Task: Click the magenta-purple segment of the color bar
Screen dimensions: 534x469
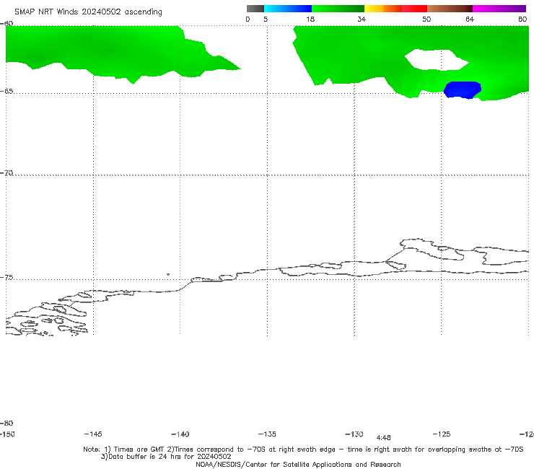Action: pyautogui.click(x=499, y=9)
